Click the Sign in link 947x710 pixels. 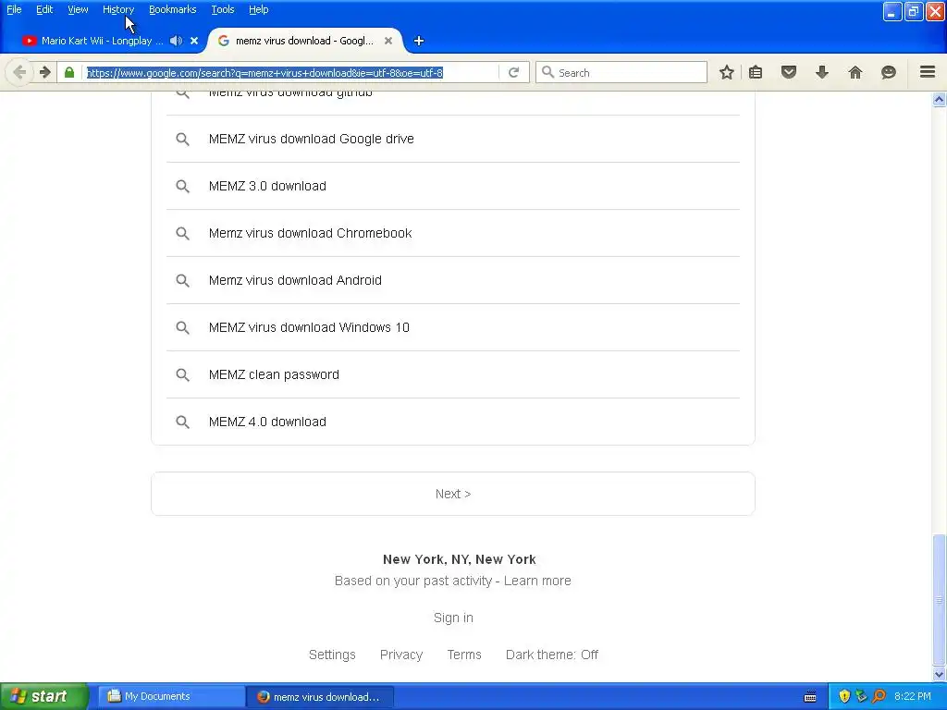(x=453, y=618)
